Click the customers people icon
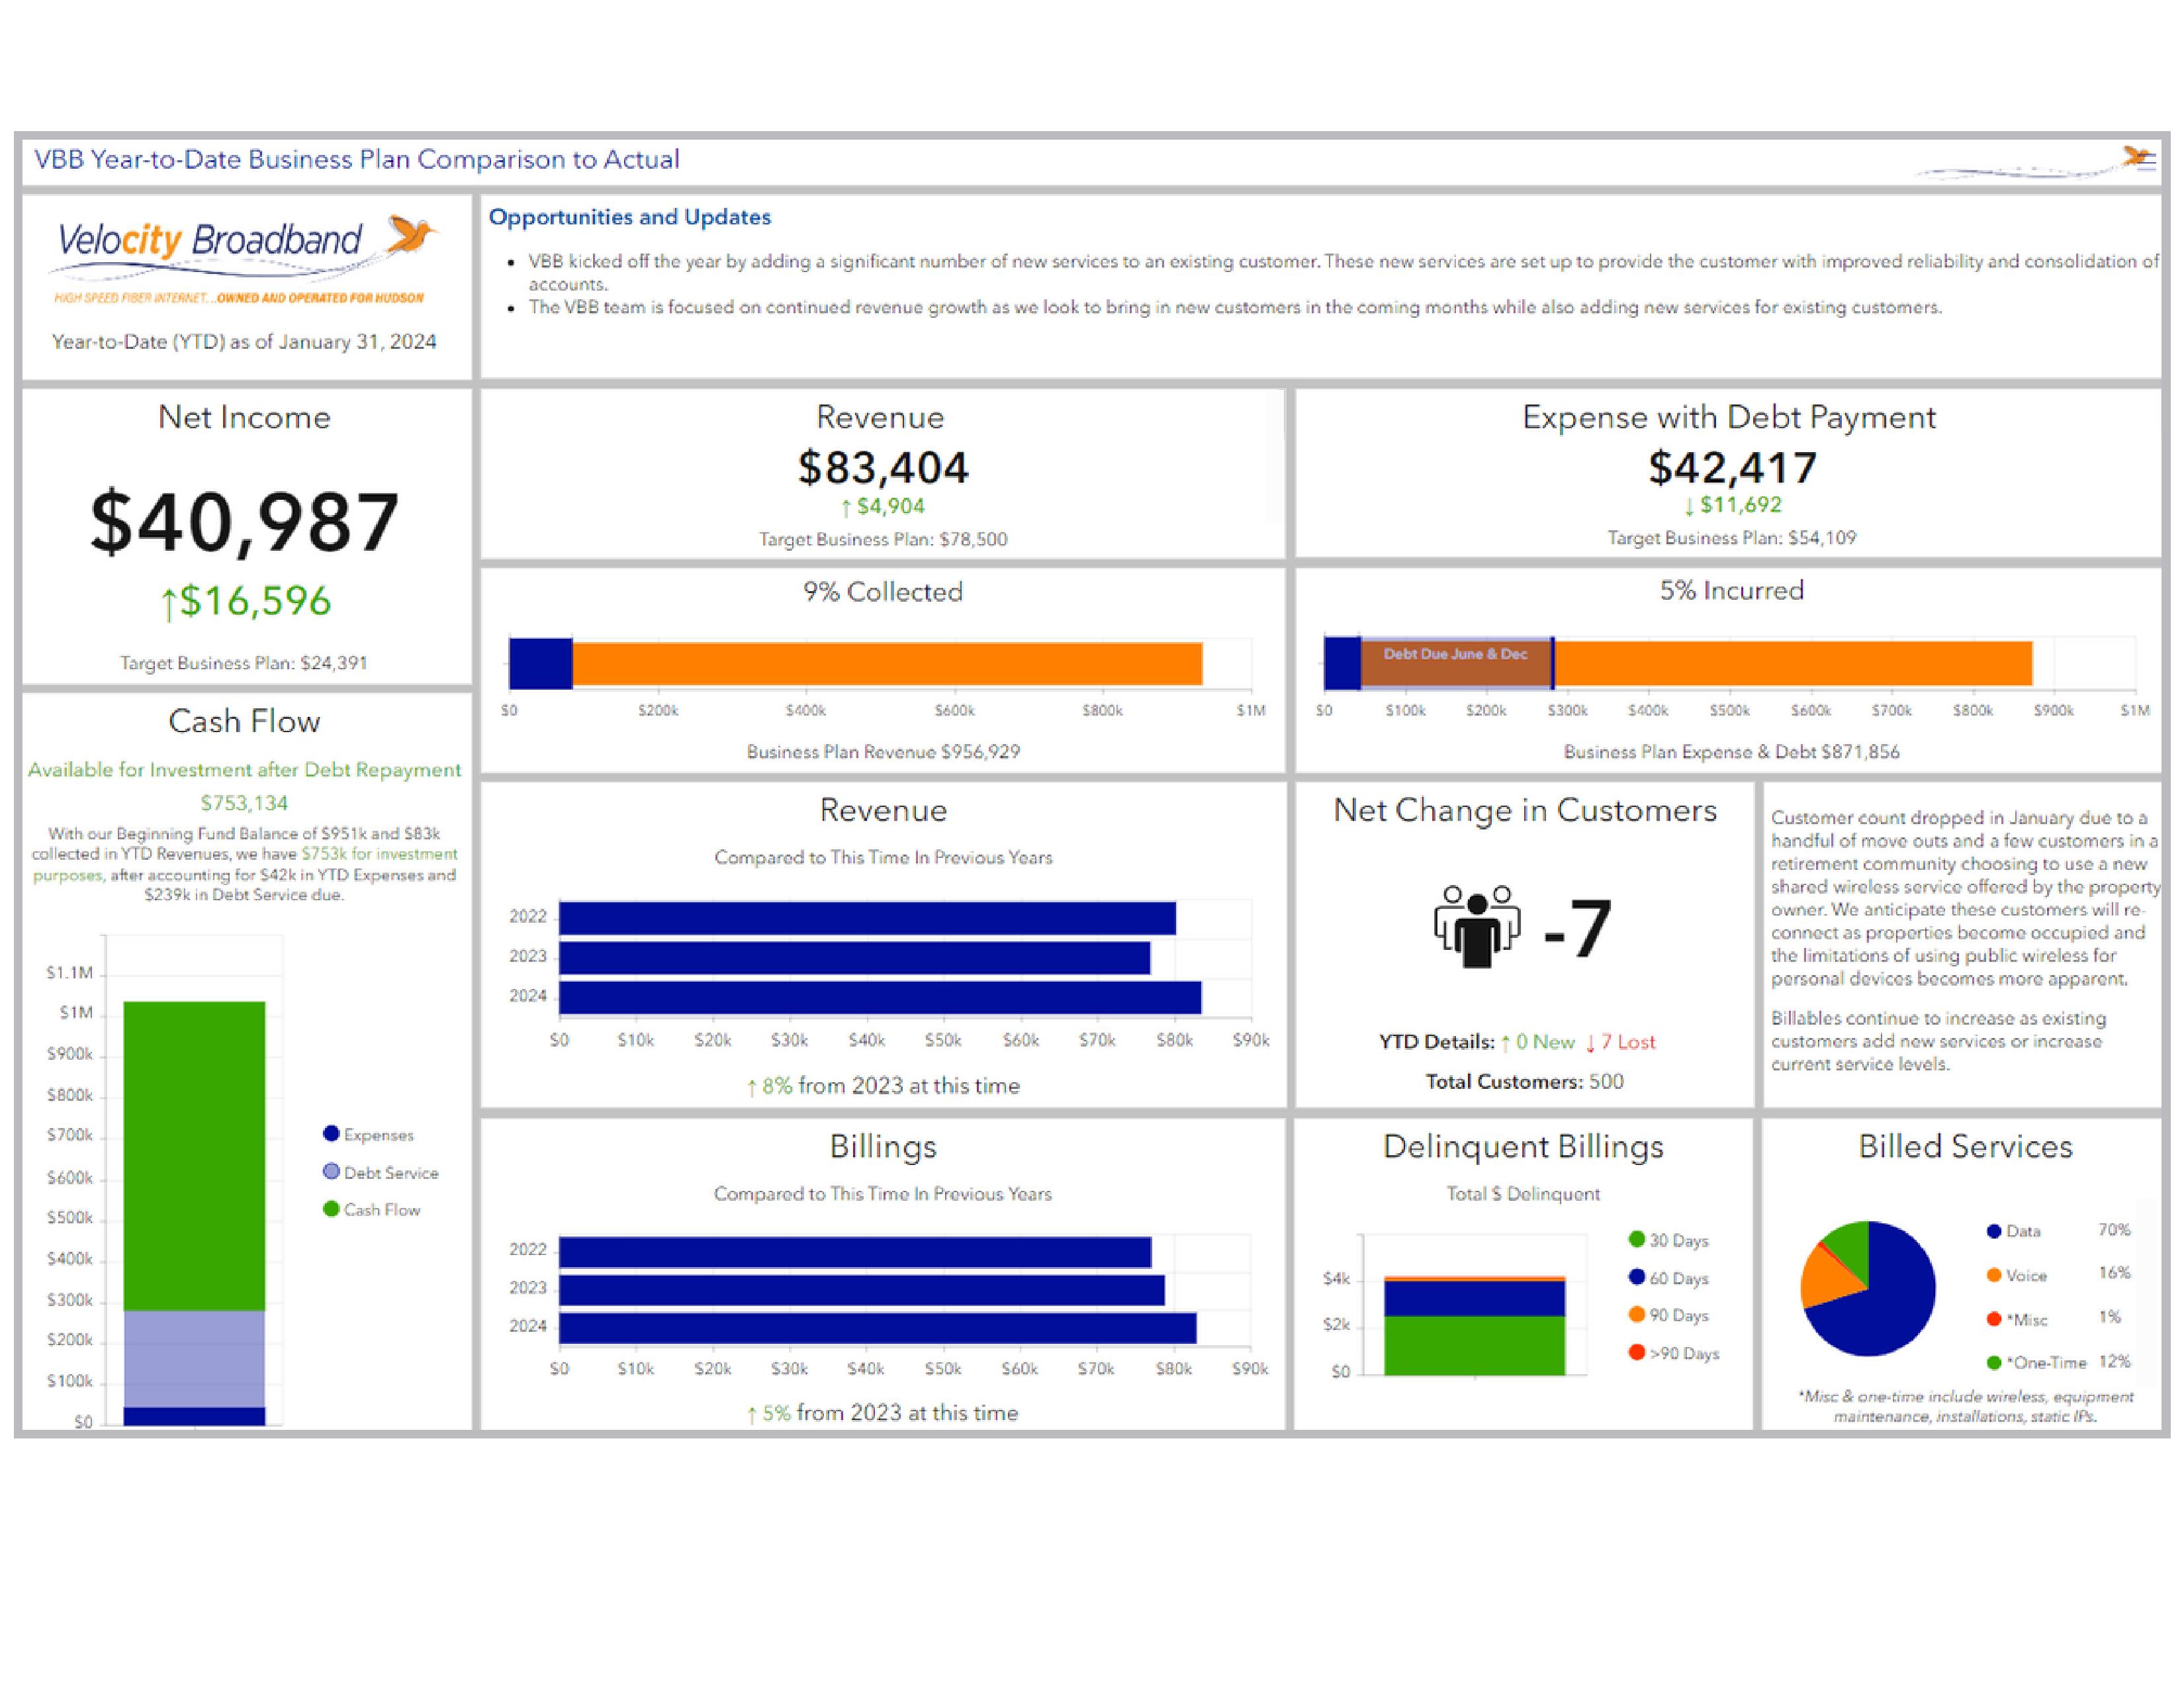Image resolution: width=2184 pixels, height=1688 pixels. tap(1476, 926)
